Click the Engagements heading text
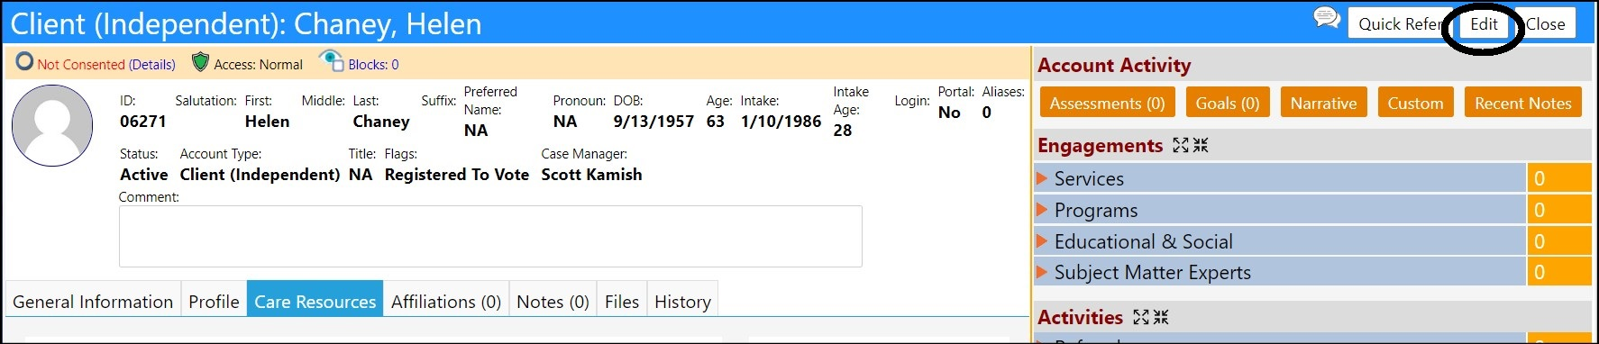 1101,145
